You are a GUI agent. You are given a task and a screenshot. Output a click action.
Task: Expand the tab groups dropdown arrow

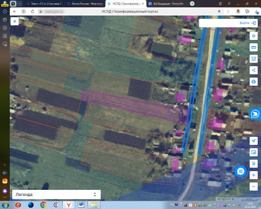[x=20, y=3]
